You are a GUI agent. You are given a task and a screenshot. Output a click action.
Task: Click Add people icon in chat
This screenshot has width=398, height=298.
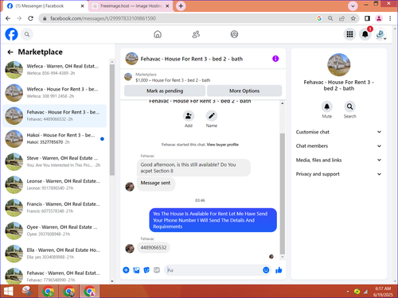(189, 116)
